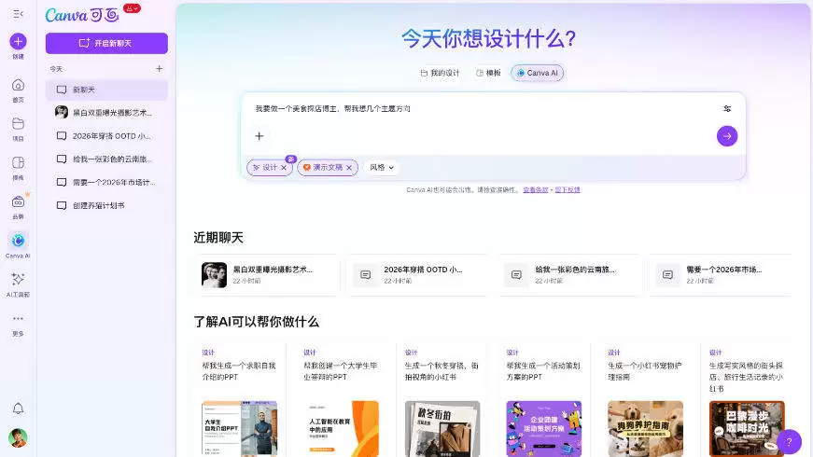Open 项目 projects folder icon
Viewport: 813px width, 457px height.
click(x=19, y=124)
